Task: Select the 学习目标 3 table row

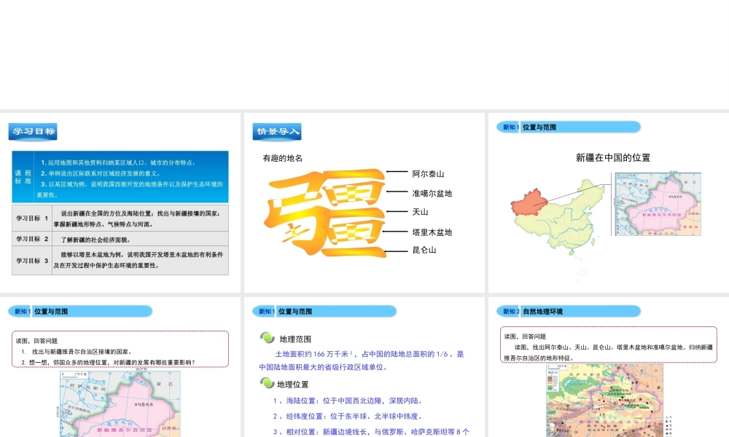Action: click(x=120, y=261)
